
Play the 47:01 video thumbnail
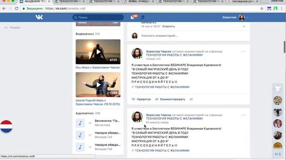point(98,52)
